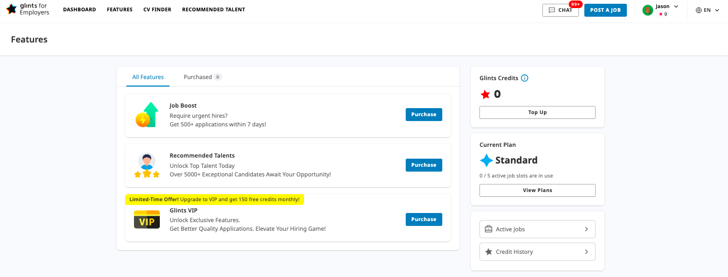Click the Job Boost arrow icon
Image resolution: width=728 pixels, height=277 pixels.
[147, 115]
